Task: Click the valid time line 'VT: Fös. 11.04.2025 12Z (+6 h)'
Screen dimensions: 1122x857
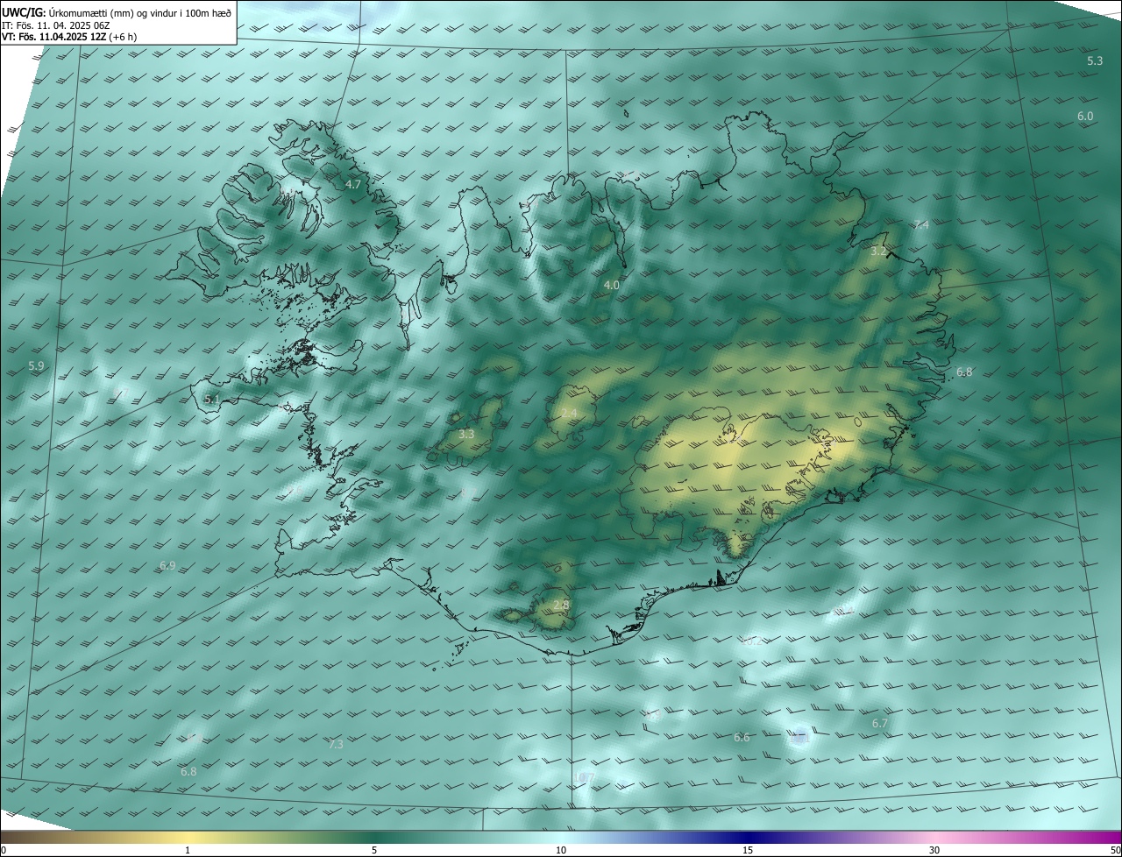Action: point(70,37)
